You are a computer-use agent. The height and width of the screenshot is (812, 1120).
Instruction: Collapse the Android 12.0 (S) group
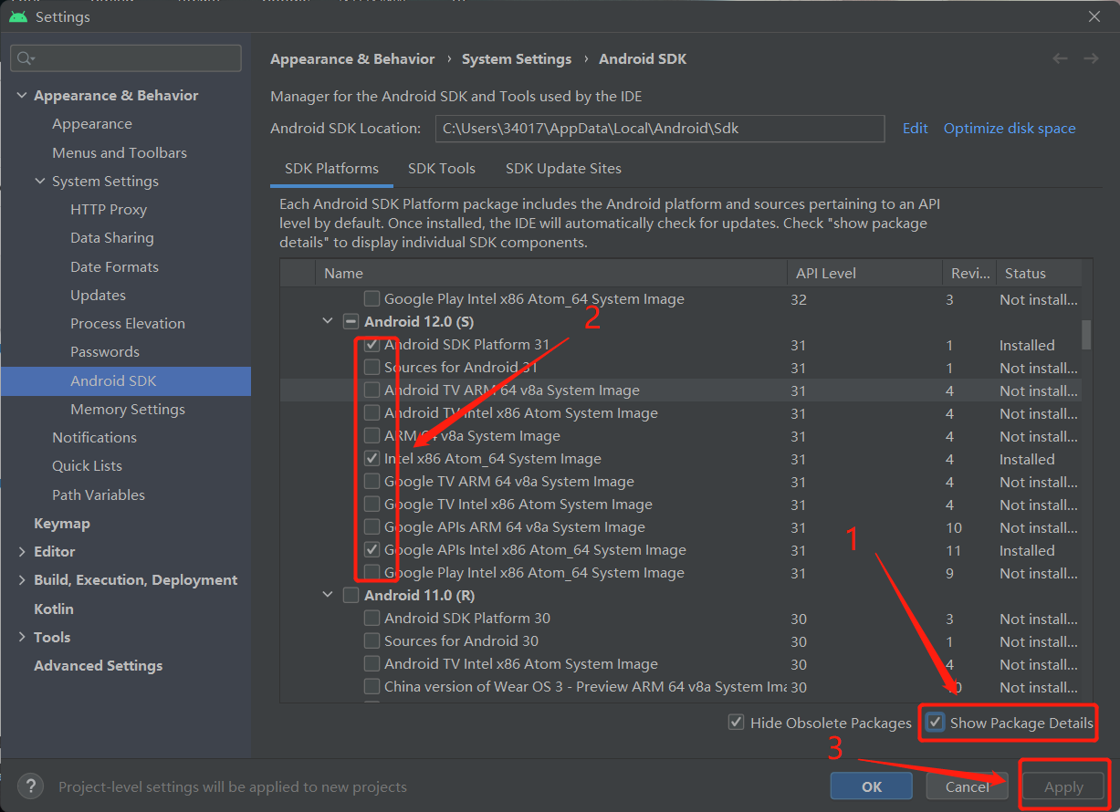point(328,321)
